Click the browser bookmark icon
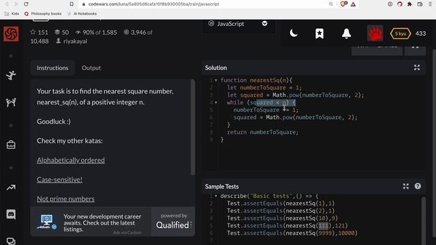 tap(72, 4)
